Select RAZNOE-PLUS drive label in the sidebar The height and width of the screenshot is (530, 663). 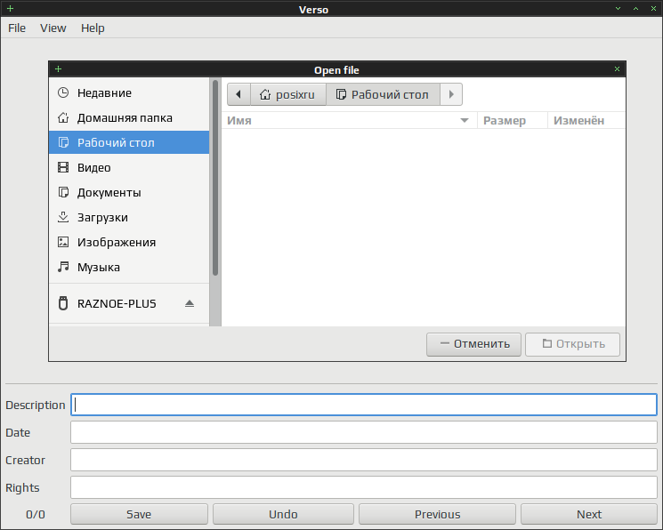(x=117, y=303)
